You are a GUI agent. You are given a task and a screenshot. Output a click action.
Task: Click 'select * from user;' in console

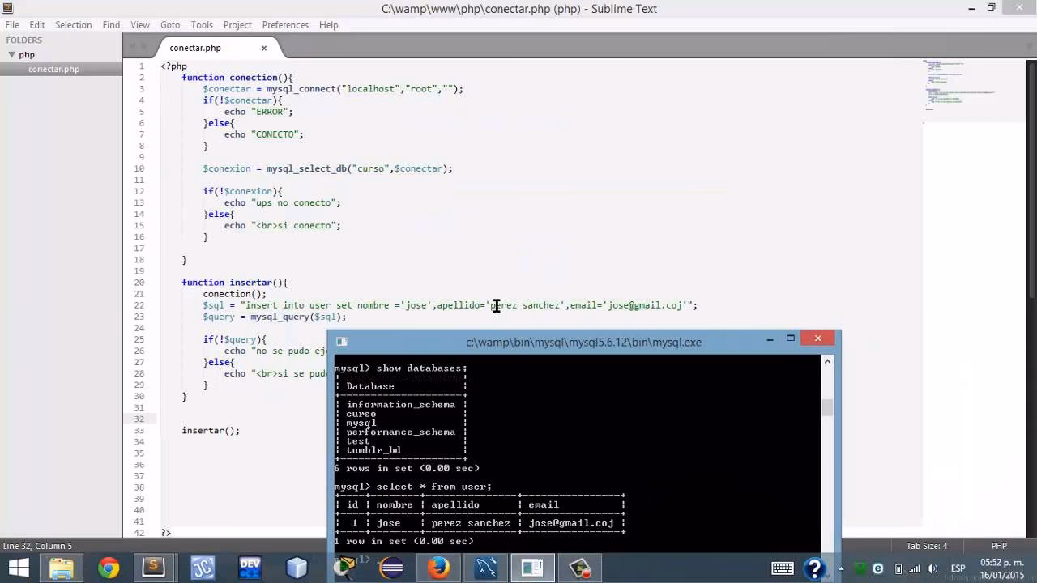434,487
